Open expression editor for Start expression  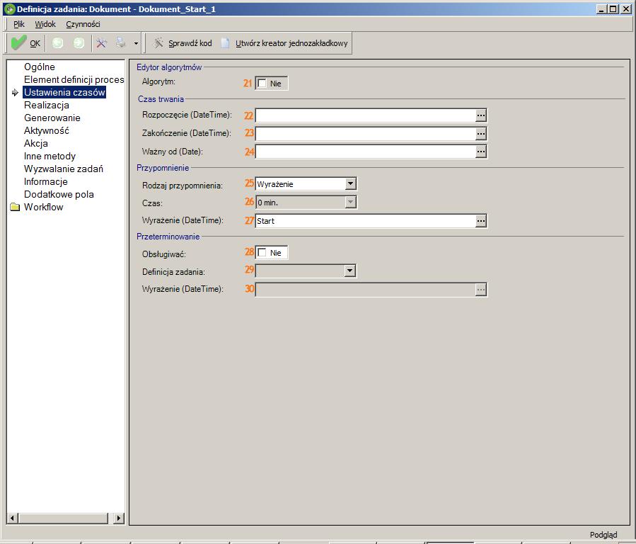click(480, 221)
